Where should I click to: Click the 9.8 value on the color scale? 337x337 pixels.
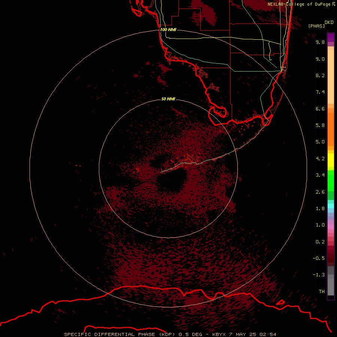[x=320, y=42]
